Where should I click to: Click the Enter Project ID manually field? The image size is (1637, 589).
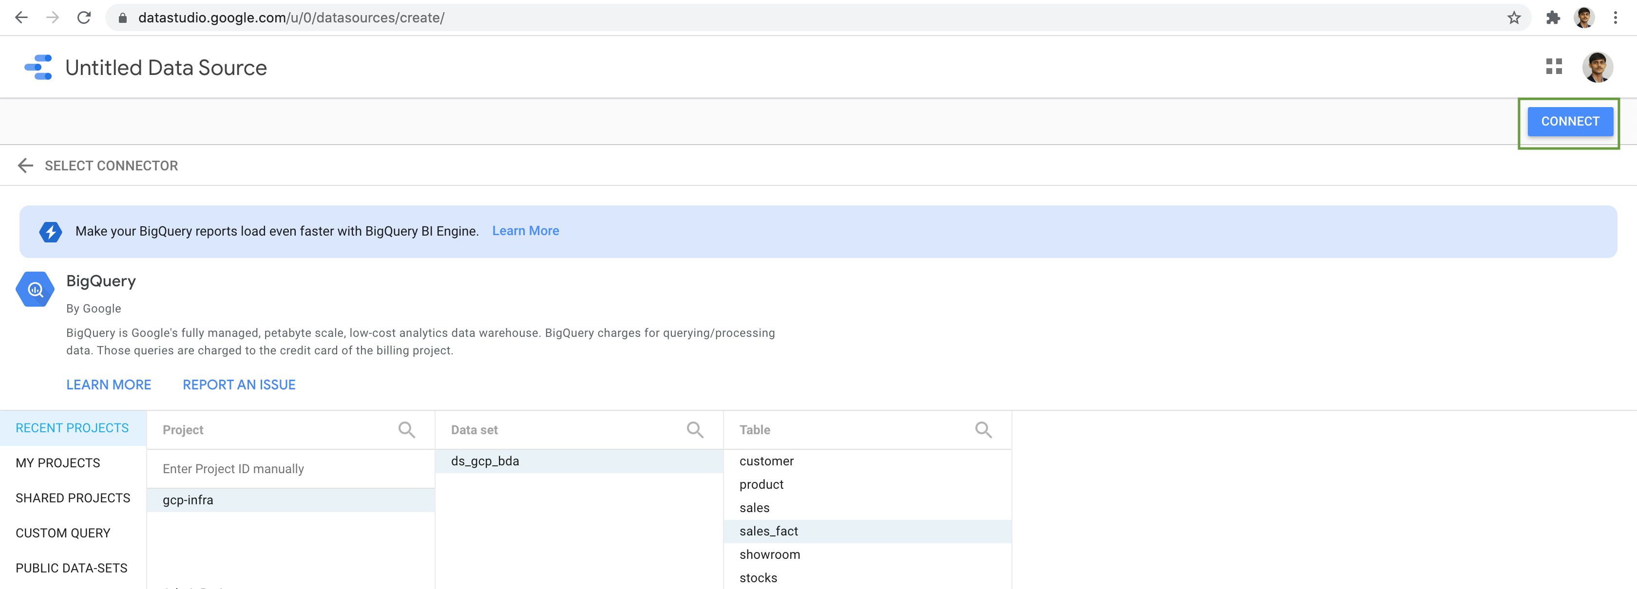[290, 469]
